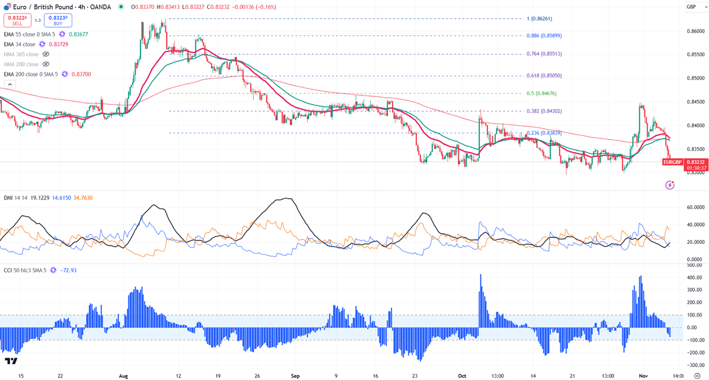Select the CCI 50 hlc3 SMA 5 legend
Viewport: 709px width, 380px height.
25,270
